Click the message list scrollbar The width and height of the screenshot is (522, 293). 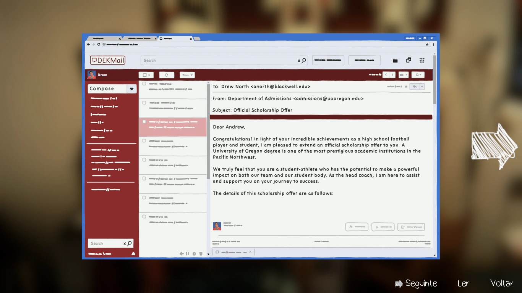point(208,132)
